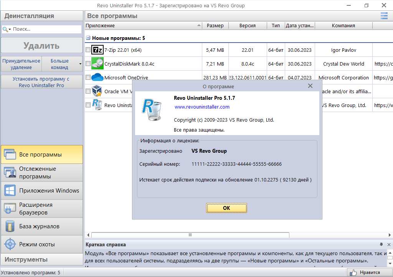Click the help panel scroll-up arrow
The width and height of the screenshot is (393, 277).
point(390,253)
